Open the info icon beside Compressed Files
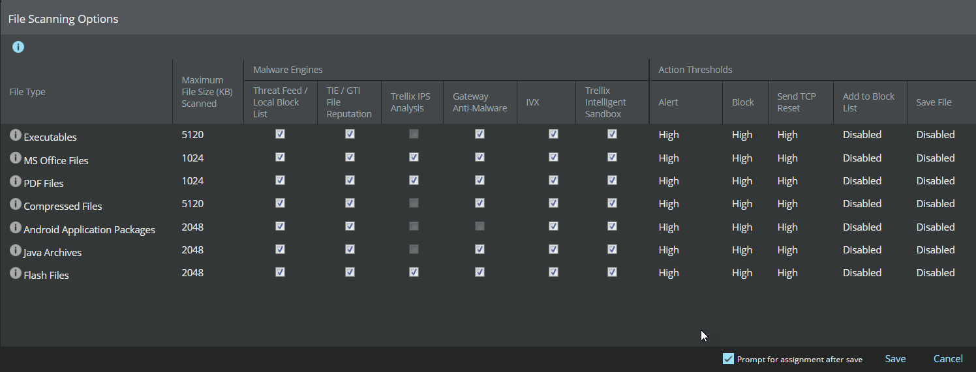This screenshot has height=372, width=976. click(x=16, y=204)
